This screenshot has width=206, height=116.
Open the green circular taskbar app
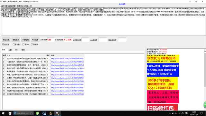[x=37, y=113]
